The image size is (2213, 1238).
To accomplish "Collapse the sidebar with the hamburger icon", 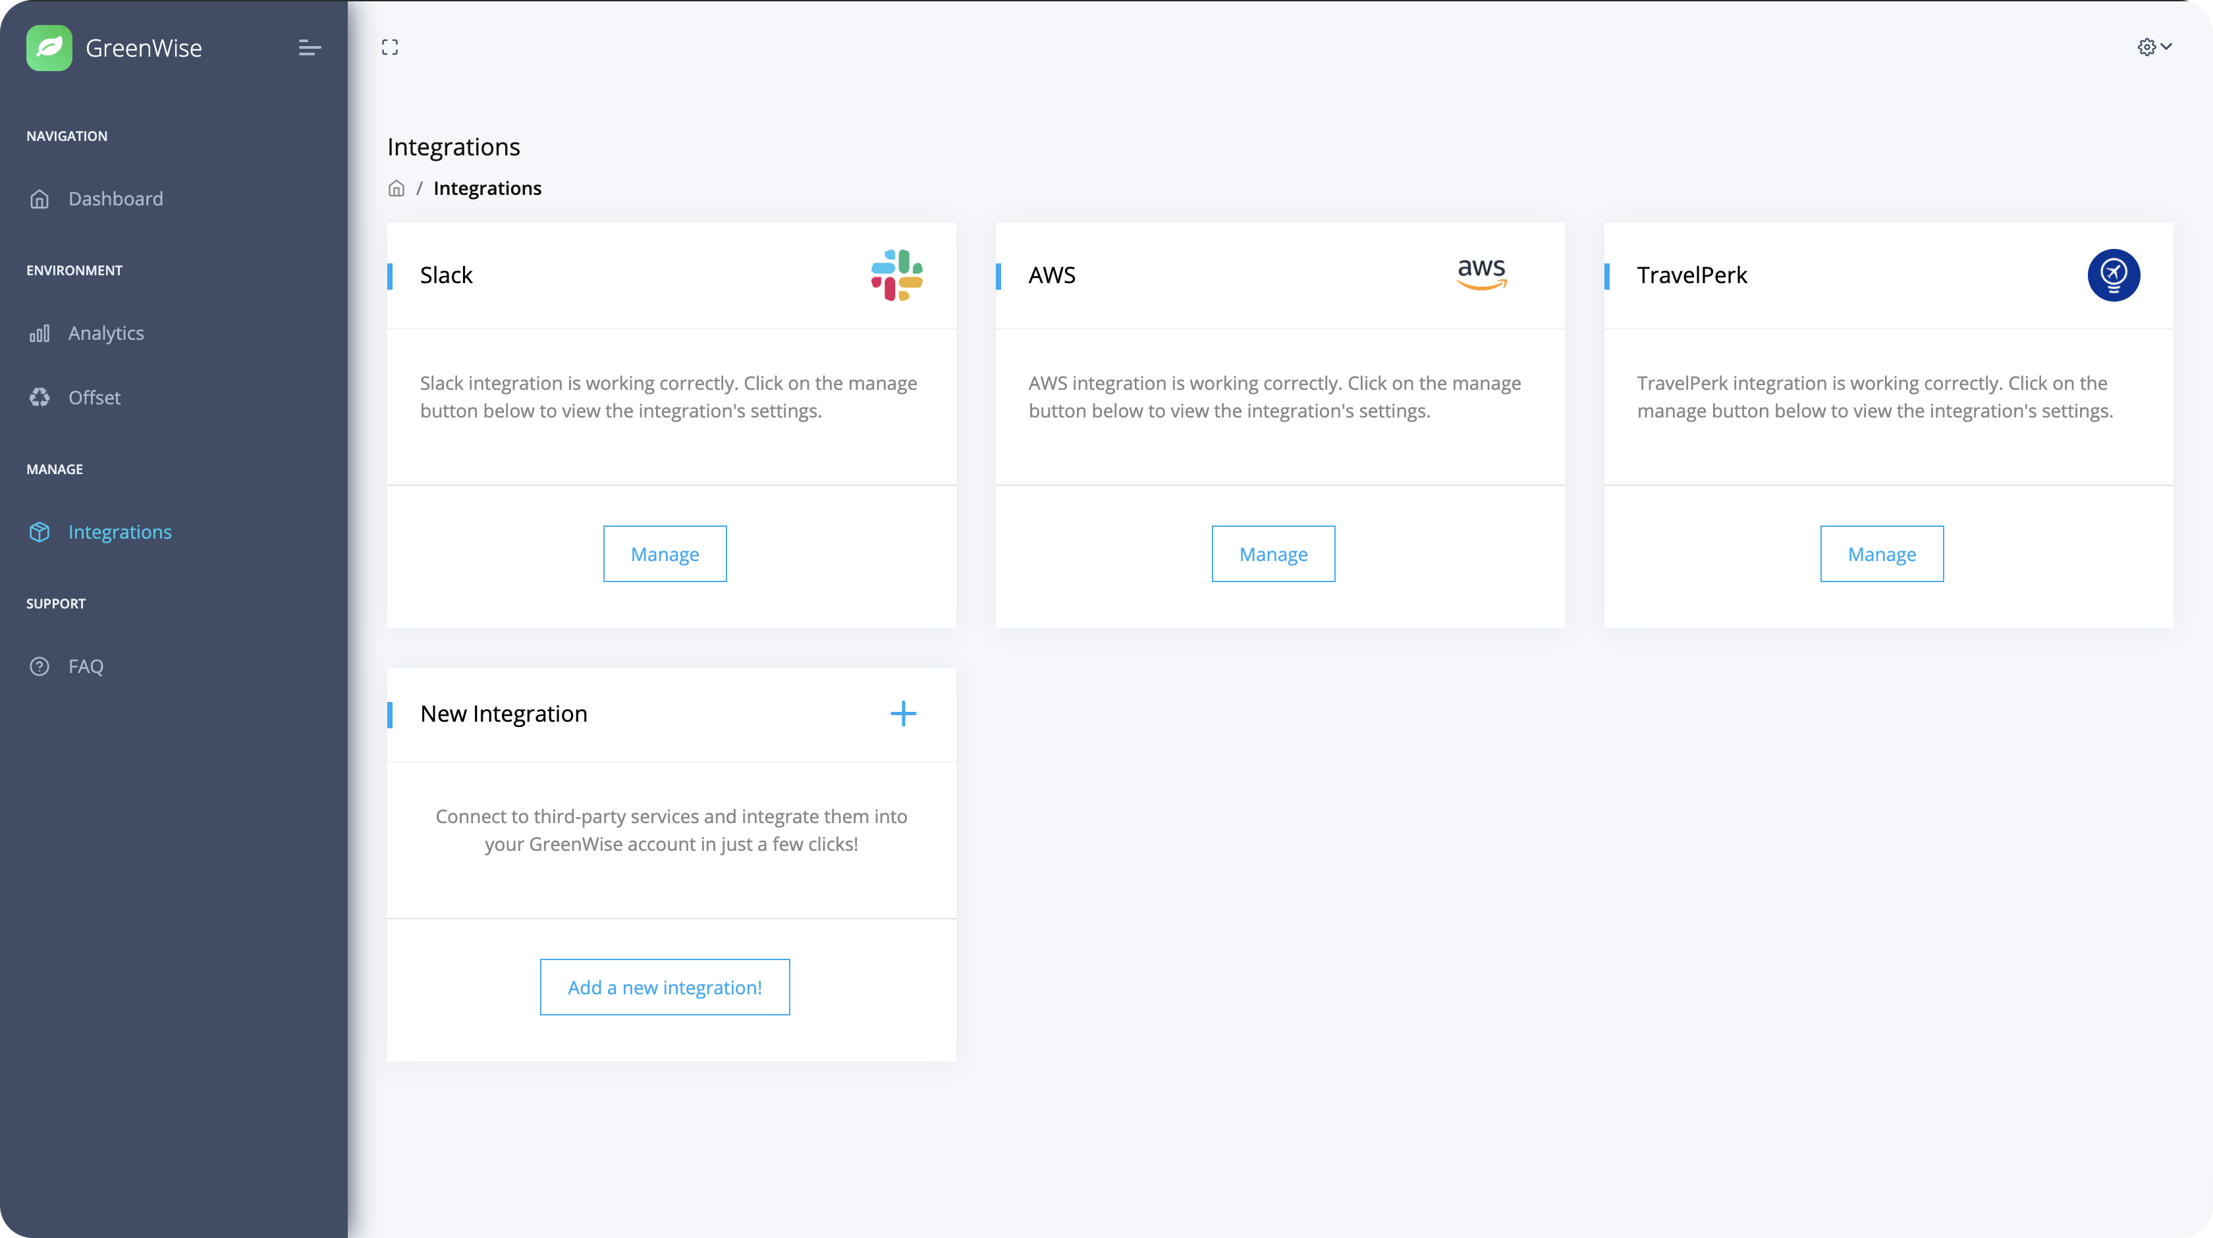I will coord(310,48).
